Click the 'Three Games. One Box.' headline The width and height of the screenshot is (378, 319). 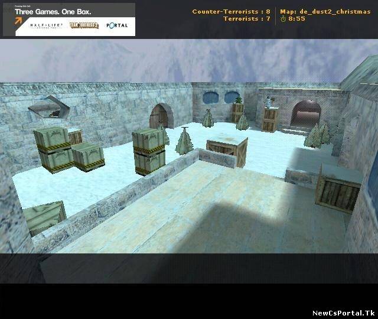53,12
